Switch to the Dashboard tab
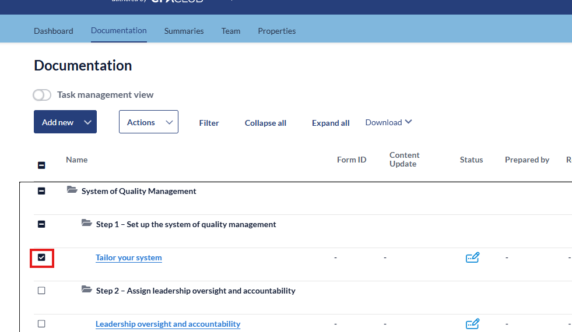Viewport: 572px width, 332px height. pyautogui.click(x=54, y=31)
